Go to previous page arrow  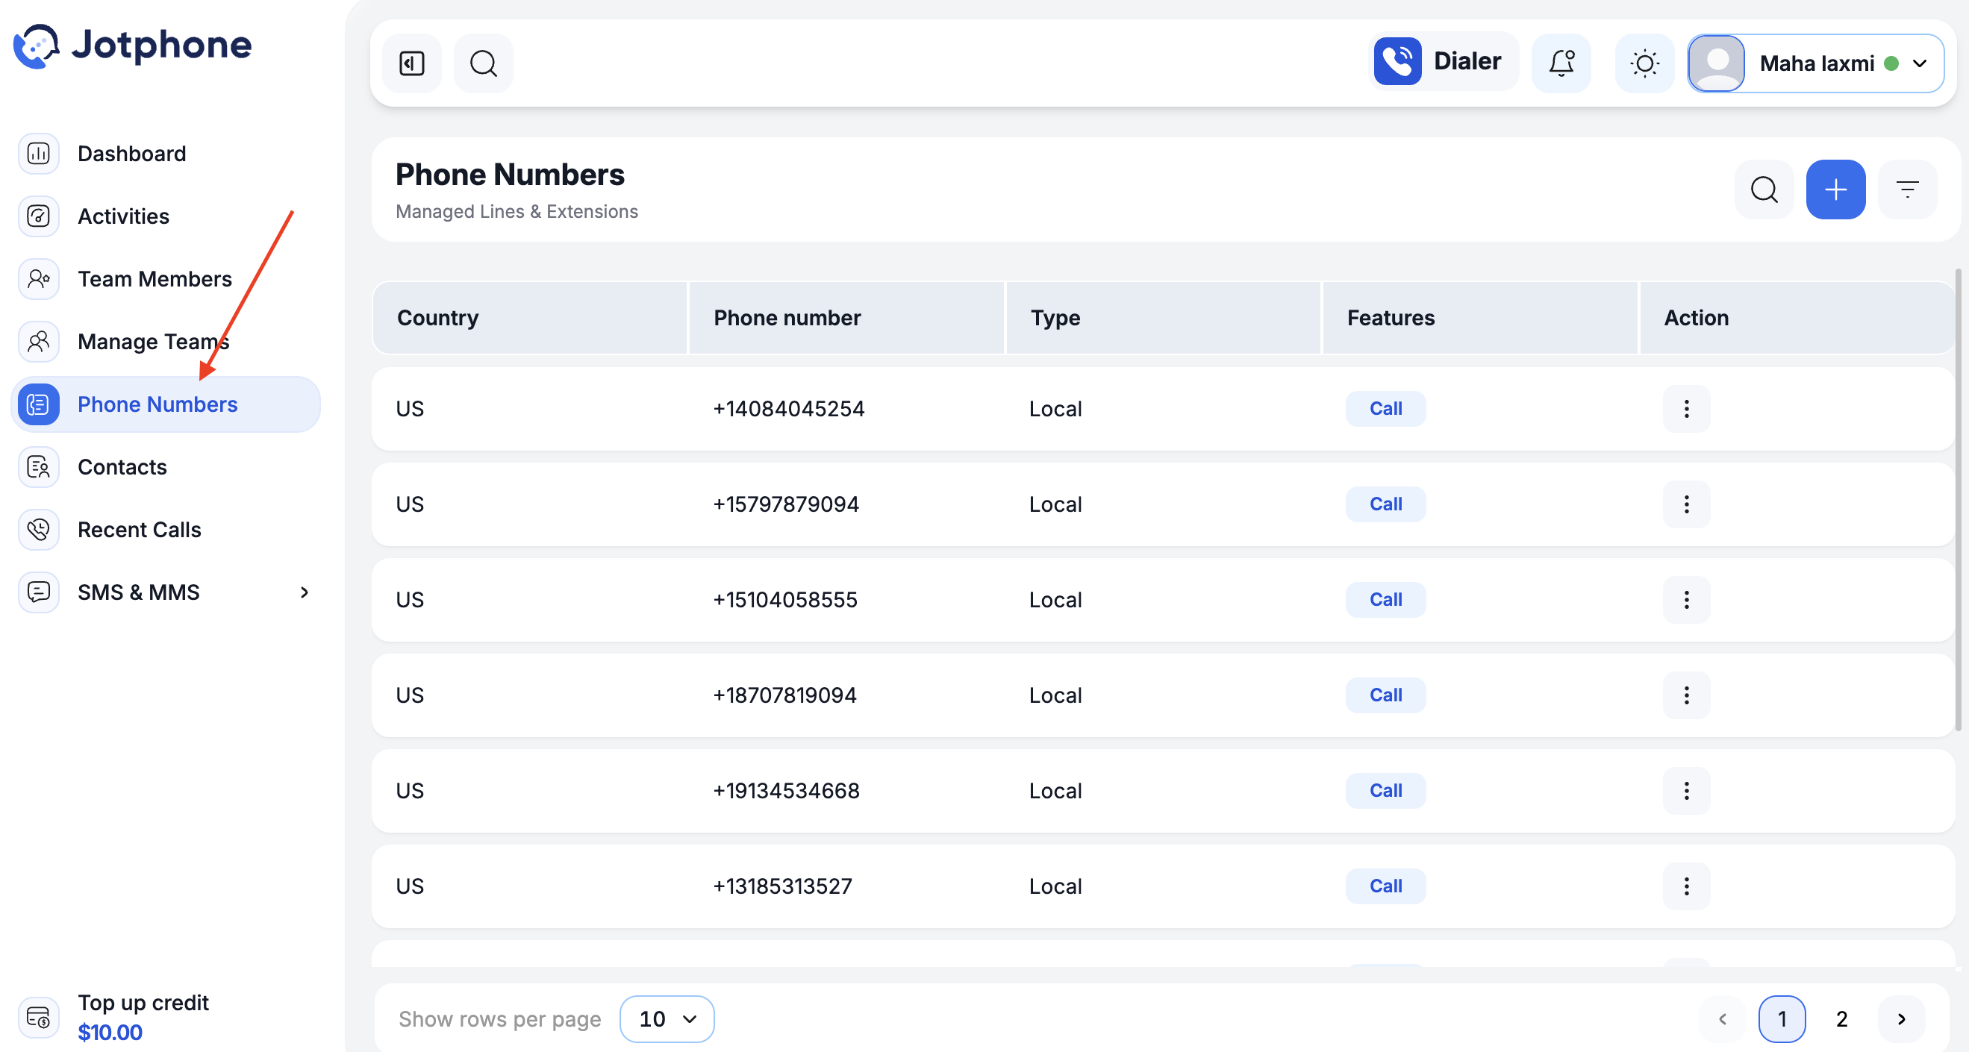point(1723,1019)
